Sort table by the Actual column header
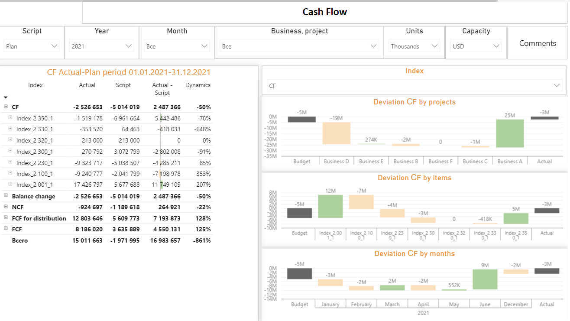 (87, 85)
